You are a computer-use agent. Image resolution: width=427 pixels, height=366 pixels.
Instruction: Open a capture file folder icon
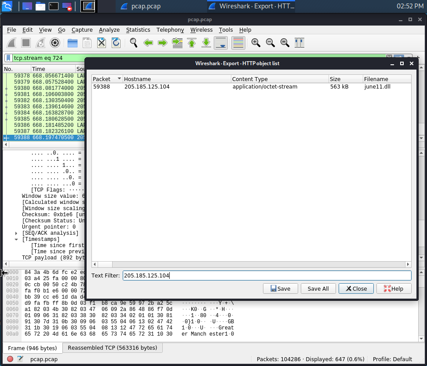73,43
